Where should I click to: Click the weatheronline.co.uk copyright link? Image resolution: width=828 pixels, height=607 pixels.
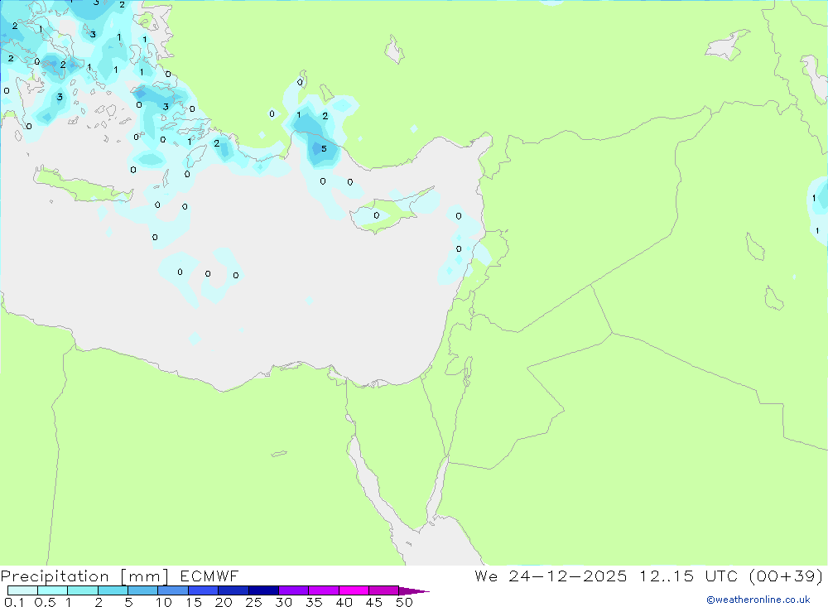point(758,600)
